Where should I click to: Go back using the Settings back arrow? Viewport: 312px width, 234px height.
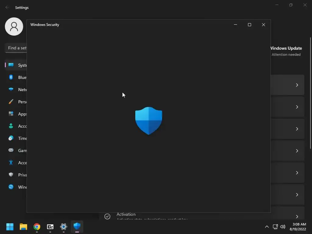(7, 7)
